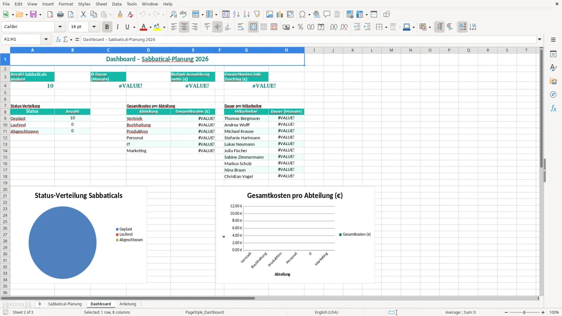This screenshot has width=562, height=316.
Task: Click the 100% zoom level
Action: click(x=554, y=312)
